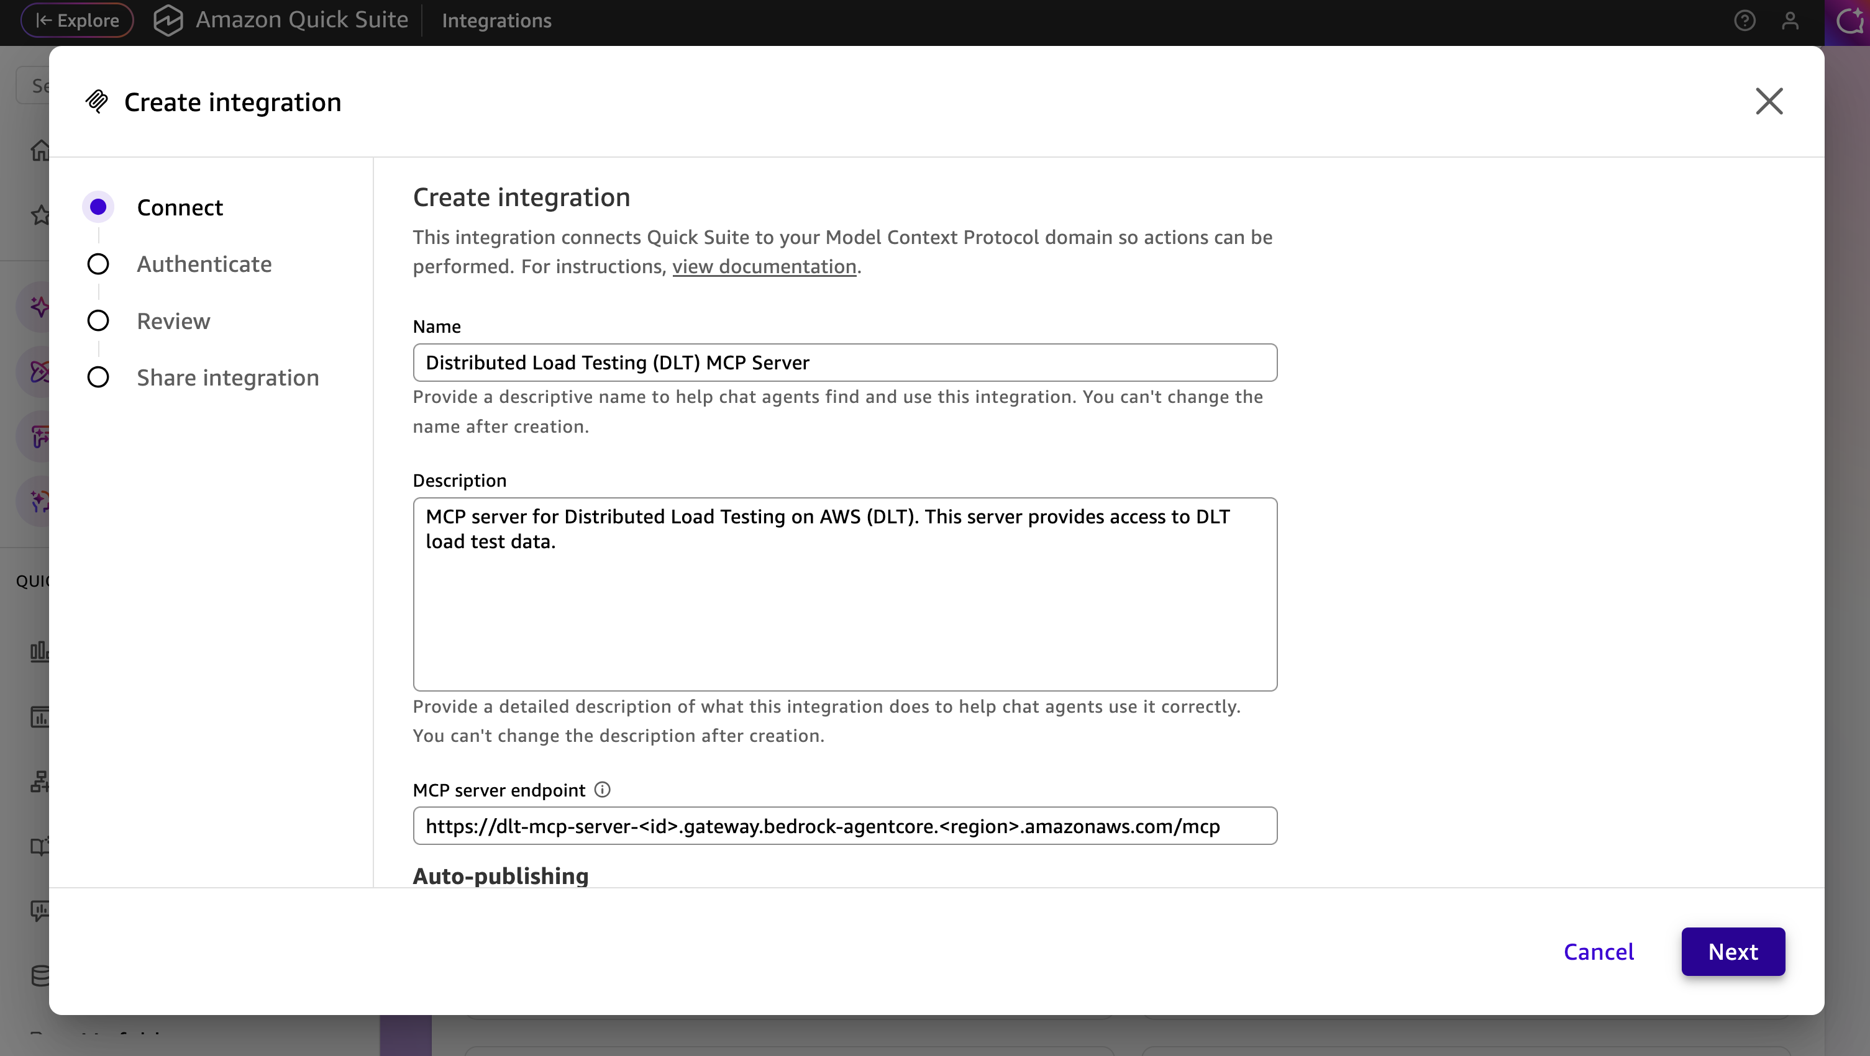The image size is (1870, 1056).
Task: Open the view documentation link
Action: pyautogui.click(x=764, y=266)
